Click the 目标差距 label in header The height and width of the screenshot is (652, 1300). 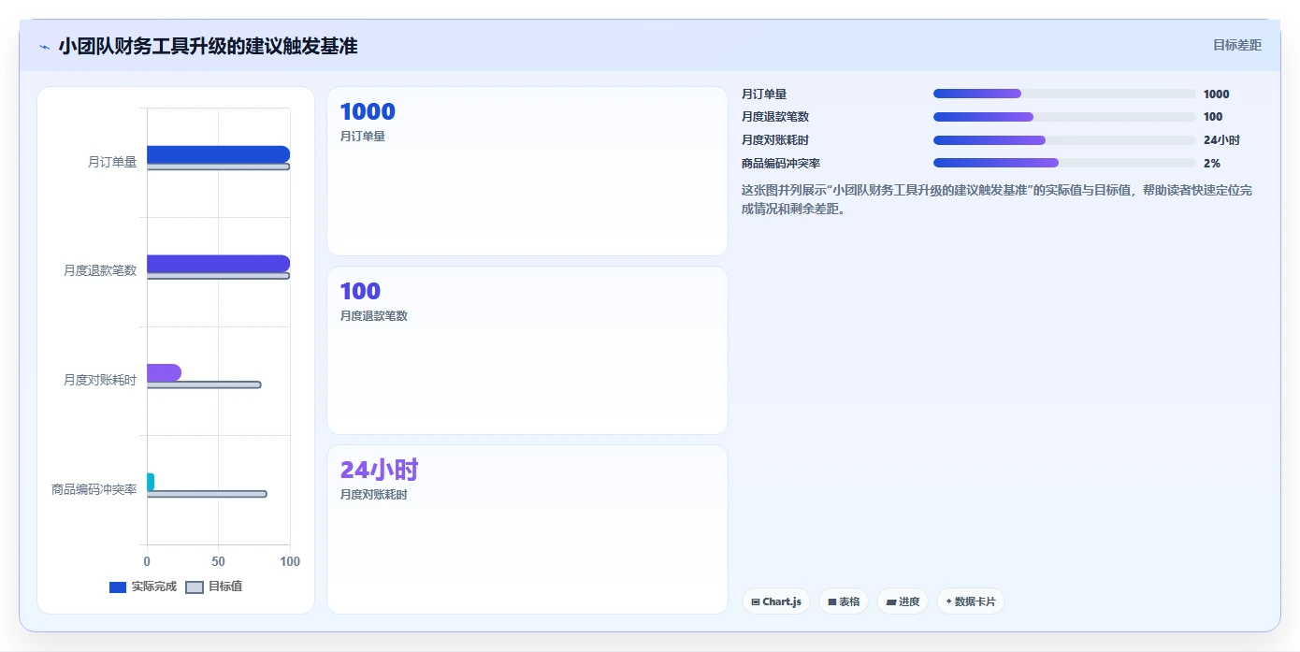point(1237,45)
